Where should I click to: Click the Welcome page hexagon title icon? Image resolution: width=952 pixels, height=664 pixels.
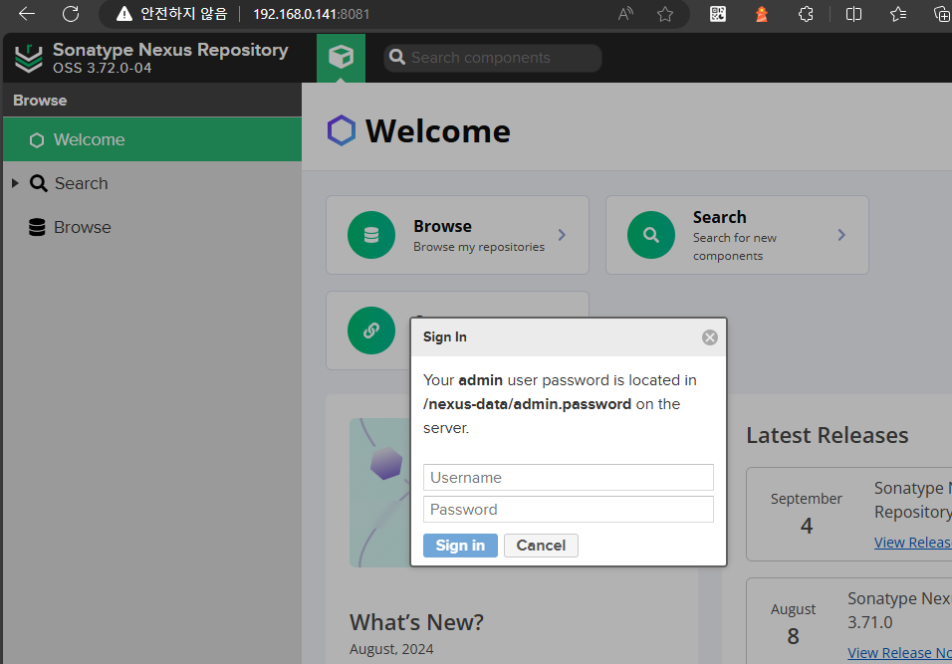pyautogui.click(x=342, y=130)
